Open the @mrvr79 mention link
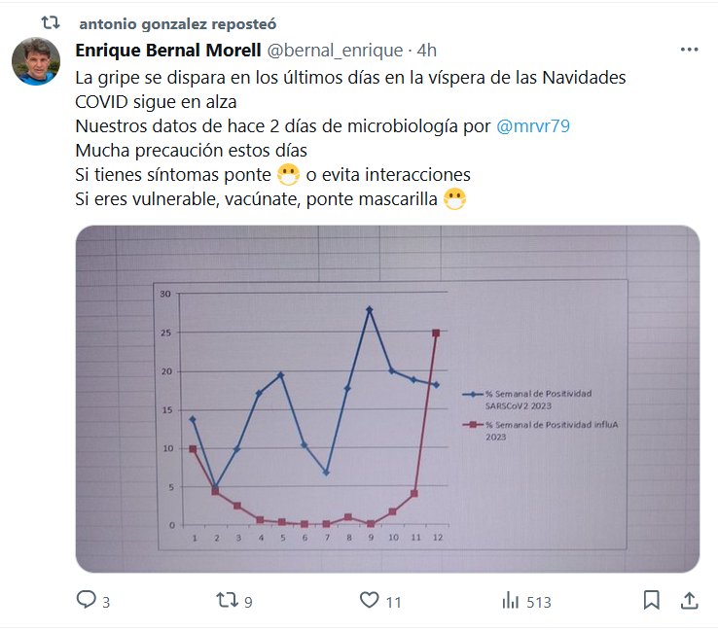718x632 pixels. click(532, 125)
